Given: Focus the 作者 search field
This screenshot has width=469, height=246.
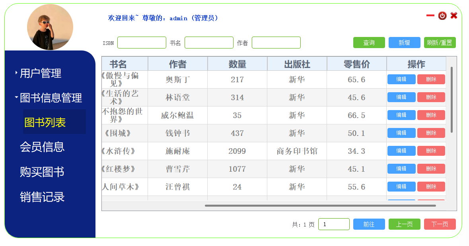Looking at the screenshot, I should point(276,43).
